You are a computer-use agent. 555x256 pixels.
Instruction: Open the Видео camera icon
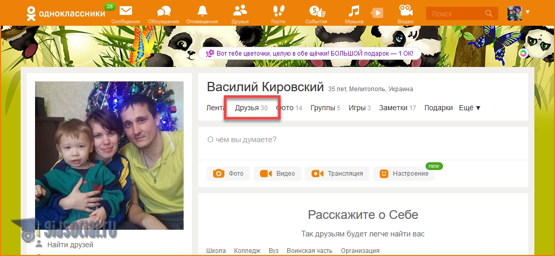[405, 11]
